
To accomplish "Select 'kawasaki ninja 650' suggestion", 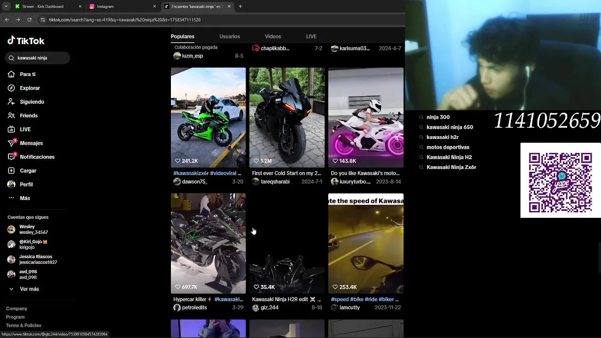I will click(x=450, y=127).
